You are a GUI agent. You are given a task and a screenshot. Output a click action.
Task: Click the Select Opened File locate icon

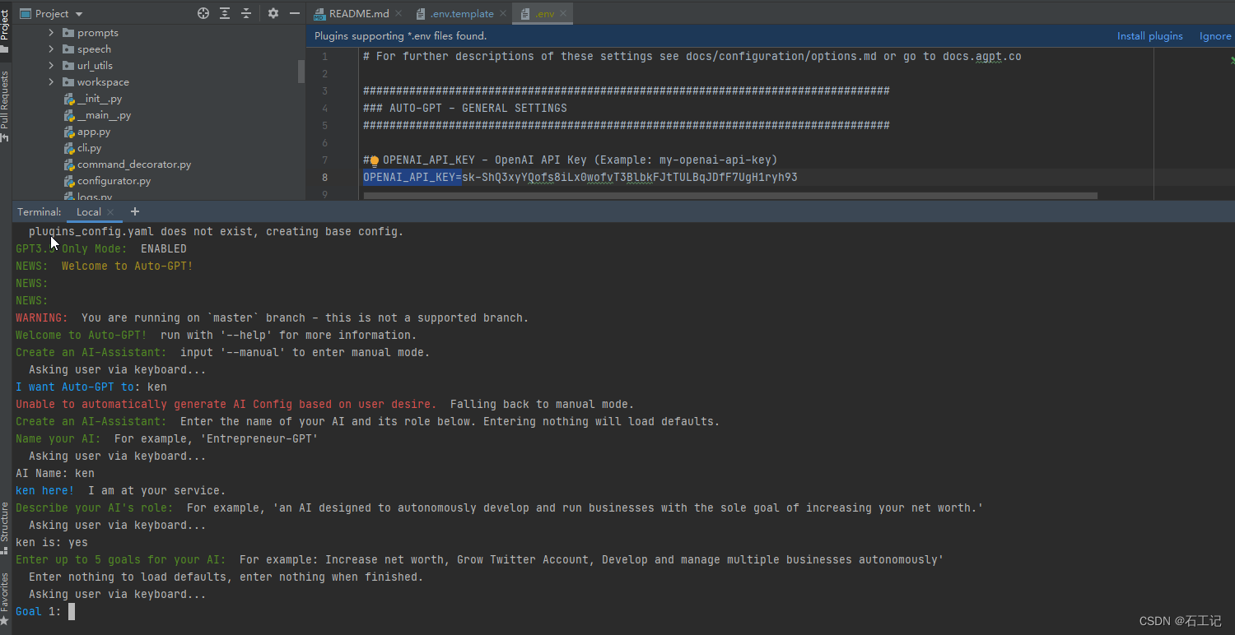click(x=203, y=13)
